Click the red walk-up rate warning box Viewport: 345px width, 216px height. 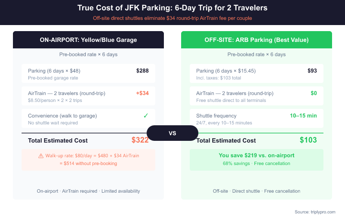[88, 159]
